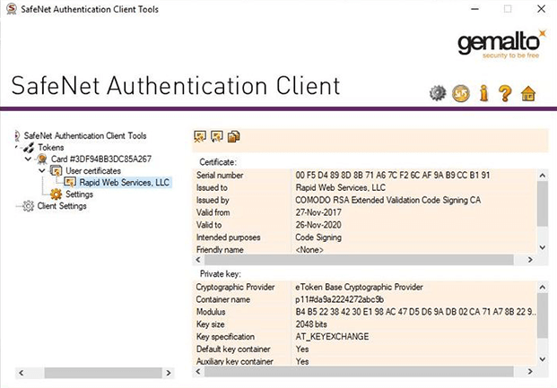Click the tree panel horizontal scrollbar thumb
557x388 pixels.
tap(103, 373)
